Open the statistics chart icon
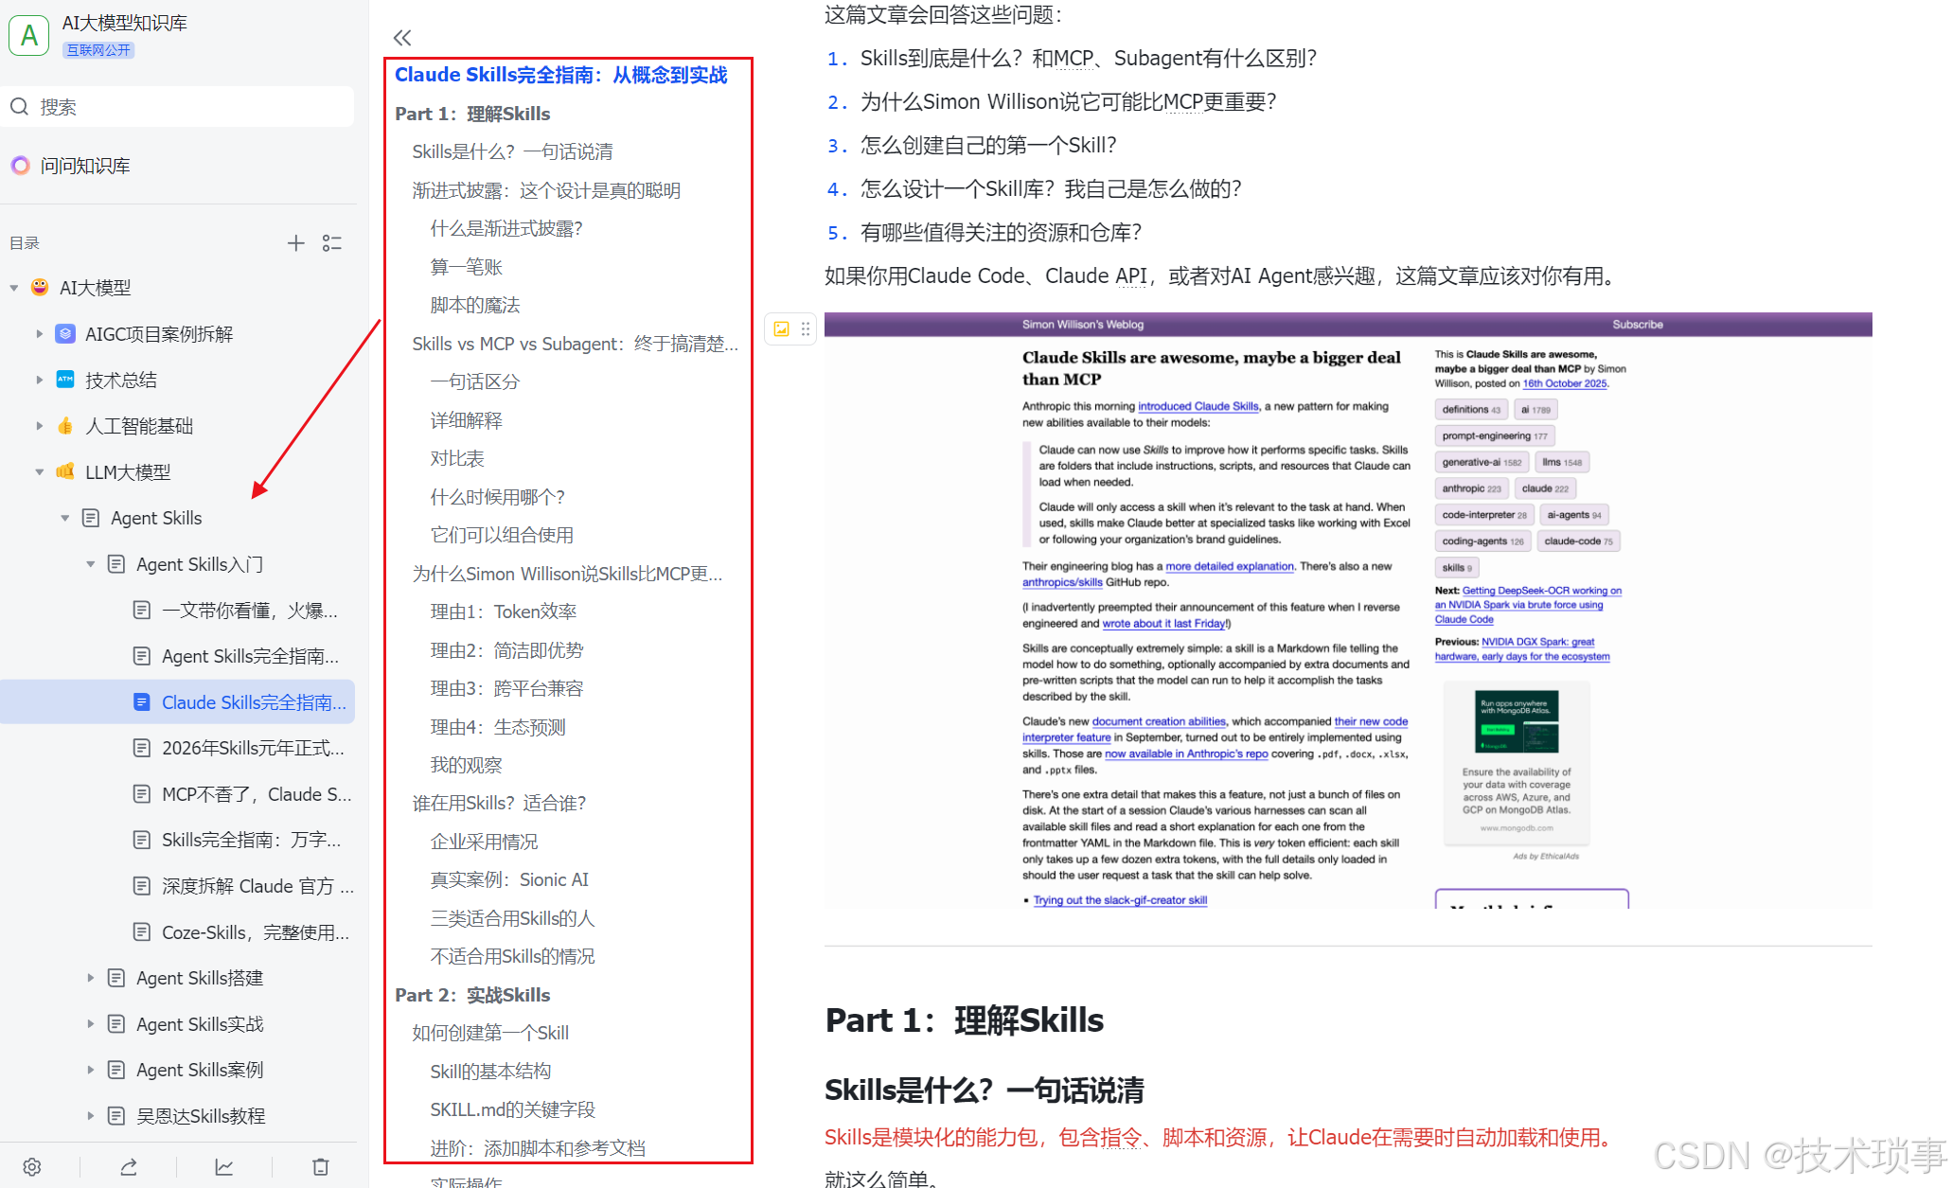This screenshot has height=1188, width=1952. 224,1167
